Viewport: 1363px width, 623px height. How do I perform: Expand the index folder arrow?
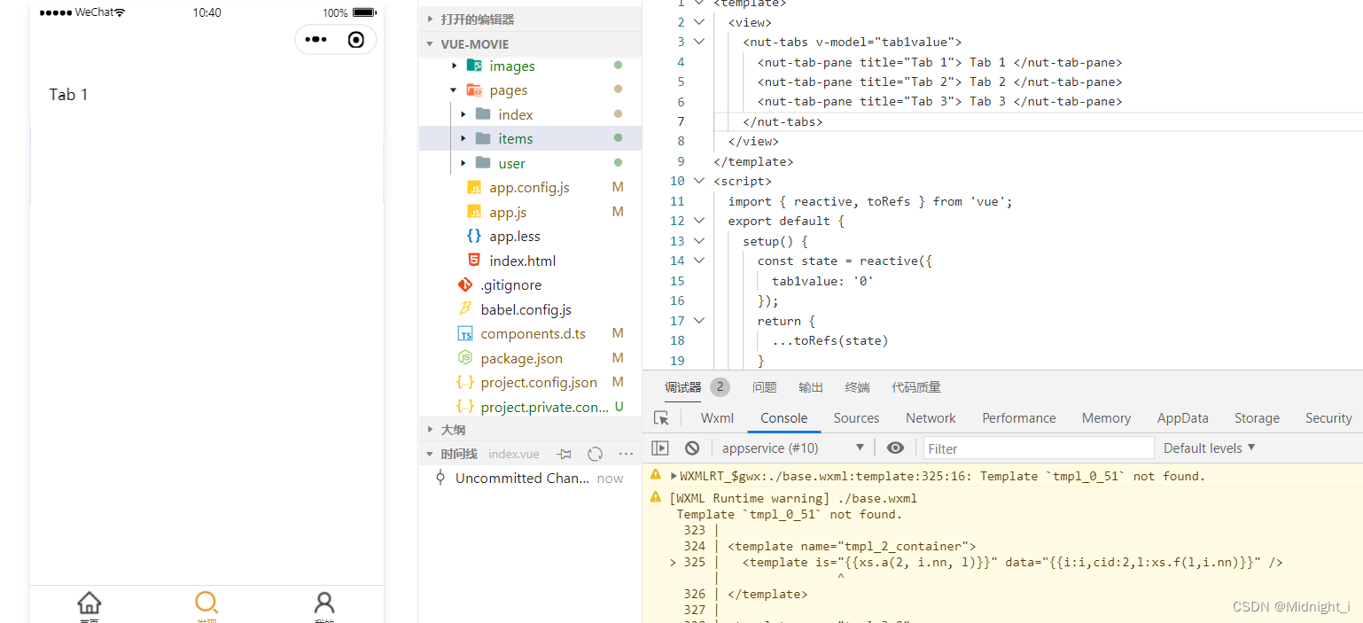coord(463,114)
